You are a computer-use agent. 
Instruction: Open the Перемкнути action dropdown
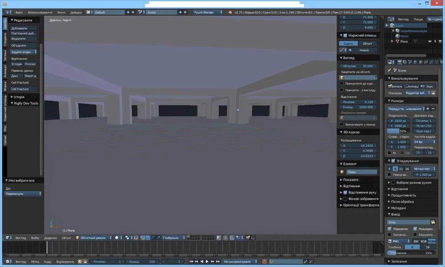pyautogui.click(x=23, y=194)
